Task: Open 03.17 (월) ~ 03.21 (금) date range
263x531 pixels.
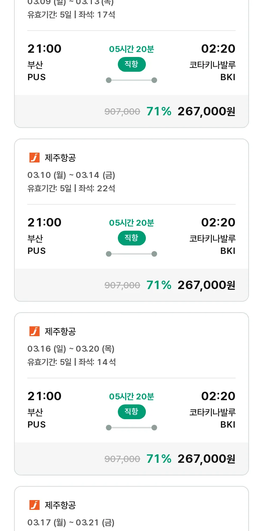Action: tap(71, 523)
